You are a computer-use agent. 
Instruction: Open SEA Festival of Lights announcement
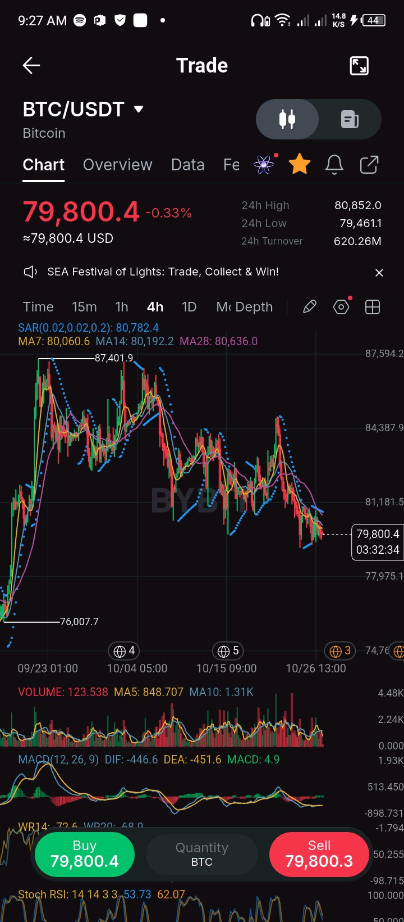pos(163,272)
